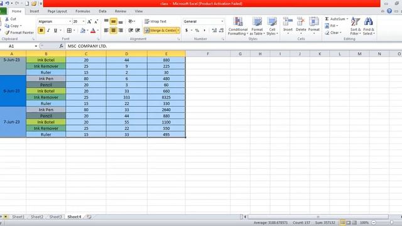402x226 pixels.
Task: Switch to the Insert tab
Action: point(35,11)
